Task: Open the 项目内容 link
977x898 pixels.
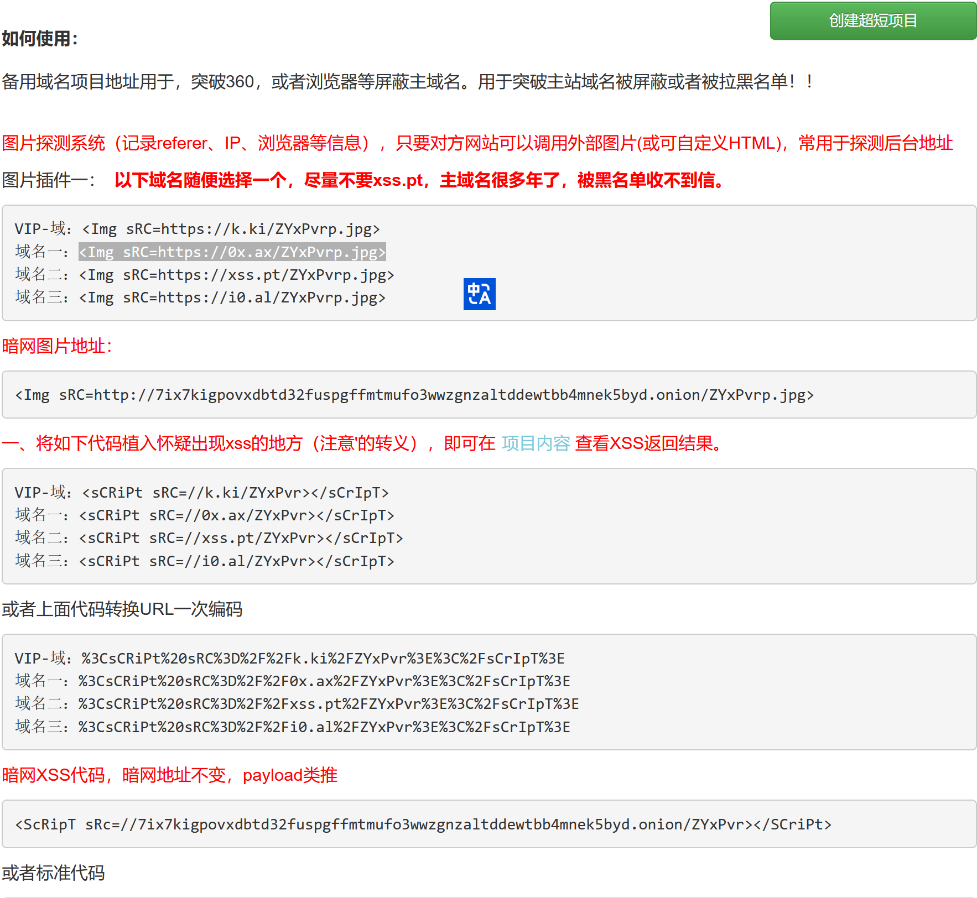Action: [536, 443]
